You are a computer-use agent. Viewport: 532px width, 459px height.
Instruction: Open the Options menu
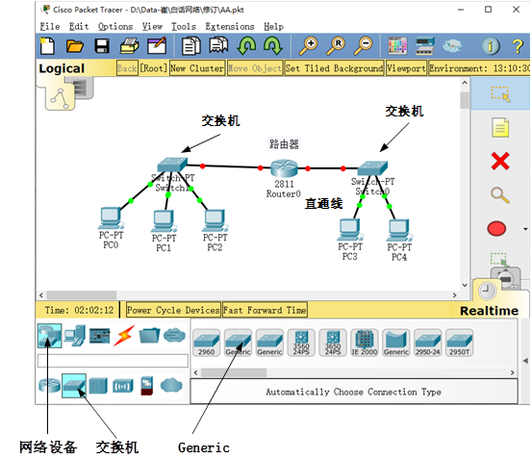coord(115,26)
